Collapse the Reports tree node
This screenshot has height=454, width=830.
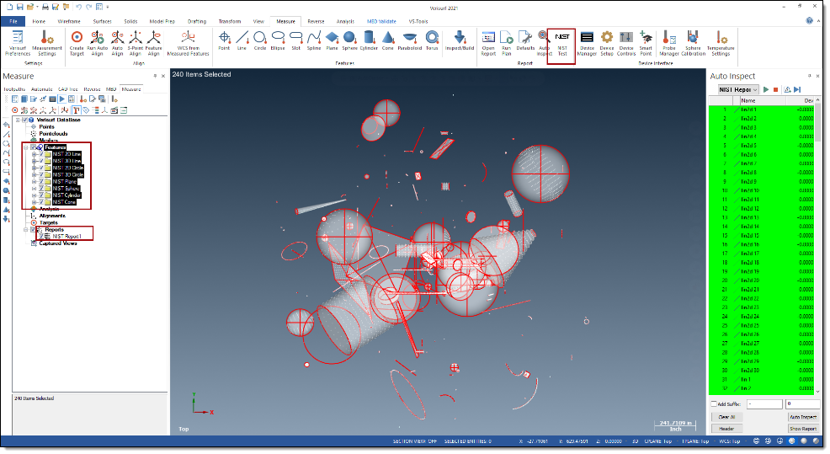26,230
